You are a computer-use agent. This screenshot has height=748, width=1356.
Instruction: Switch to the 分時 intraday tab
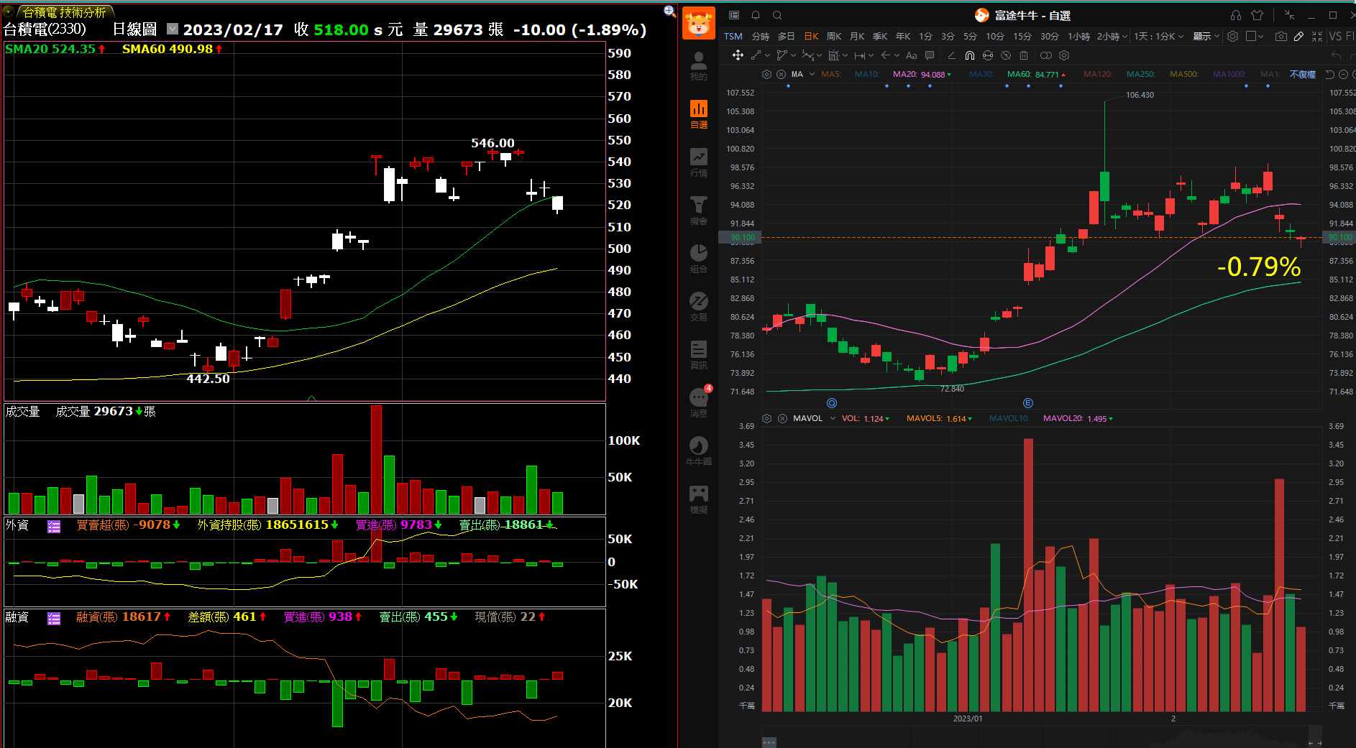pyautogui.click(x=761, y=36)
